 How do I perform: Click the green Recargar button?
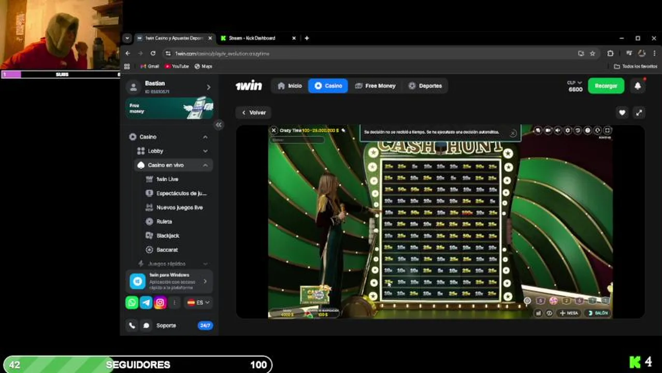point(606,86)
